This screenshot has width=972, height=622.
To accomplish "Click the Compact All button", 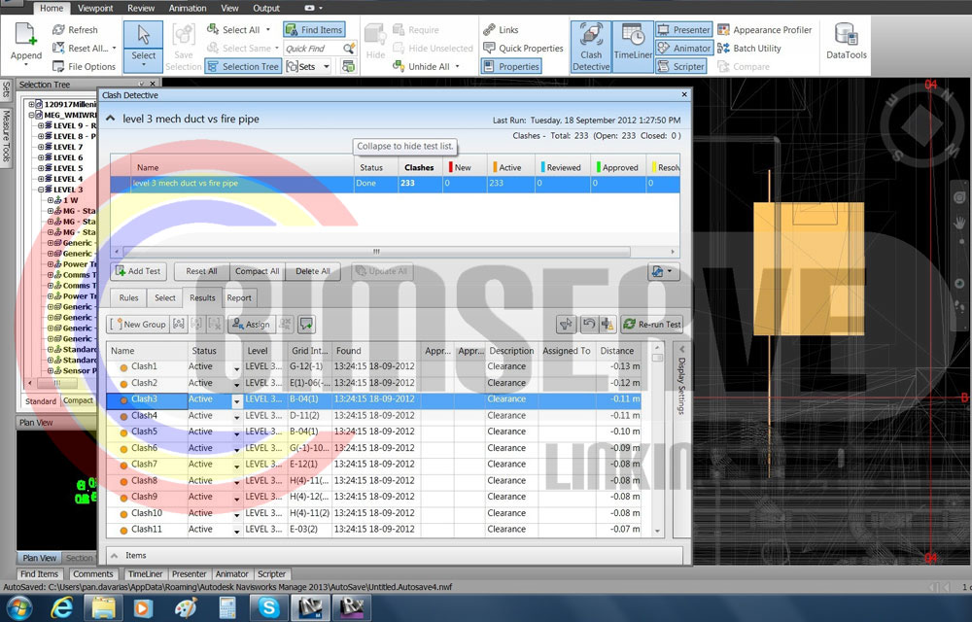I will click(257, 271).
